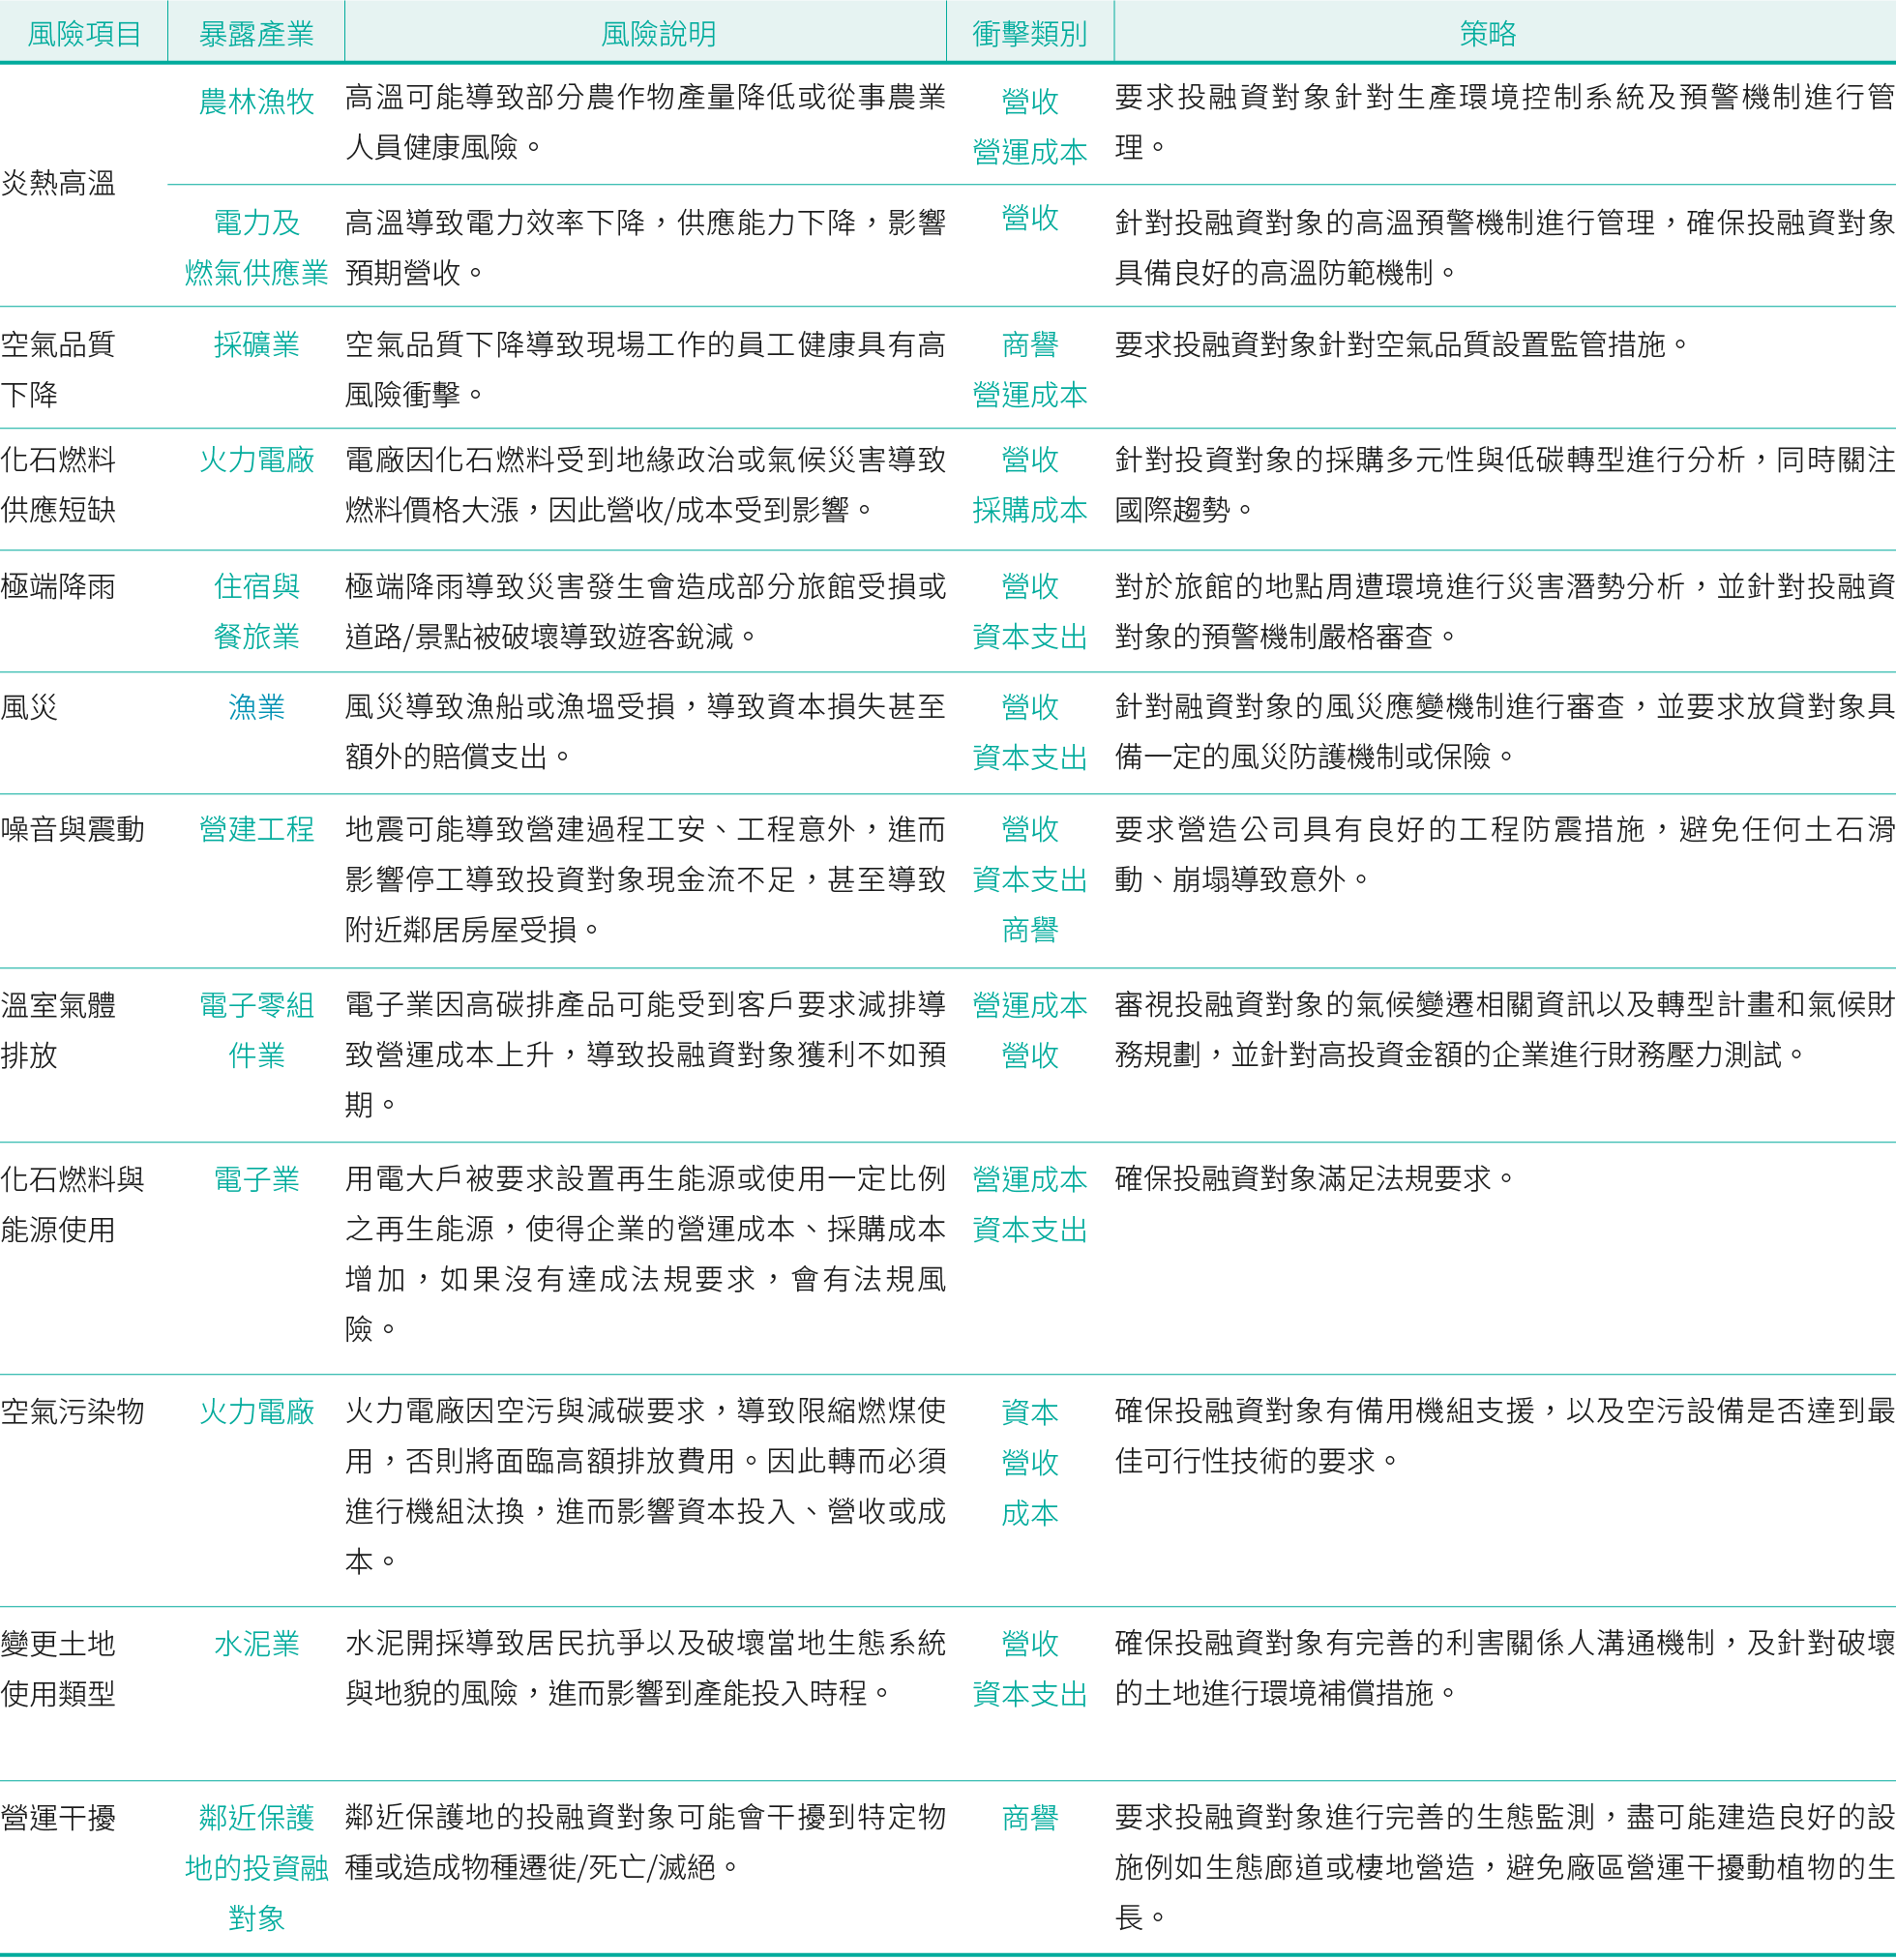
Task: Click 成本 impact in the 空氣污染物 row
Action: coord(1029,1513)
